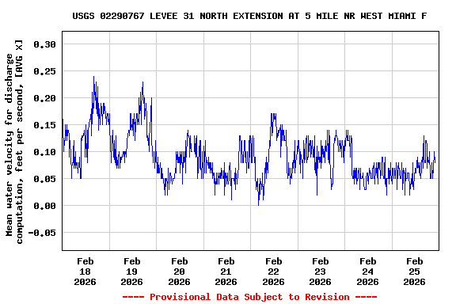
Task: Click the highest velocity peak on Feb 18
Action: [93, 77]
